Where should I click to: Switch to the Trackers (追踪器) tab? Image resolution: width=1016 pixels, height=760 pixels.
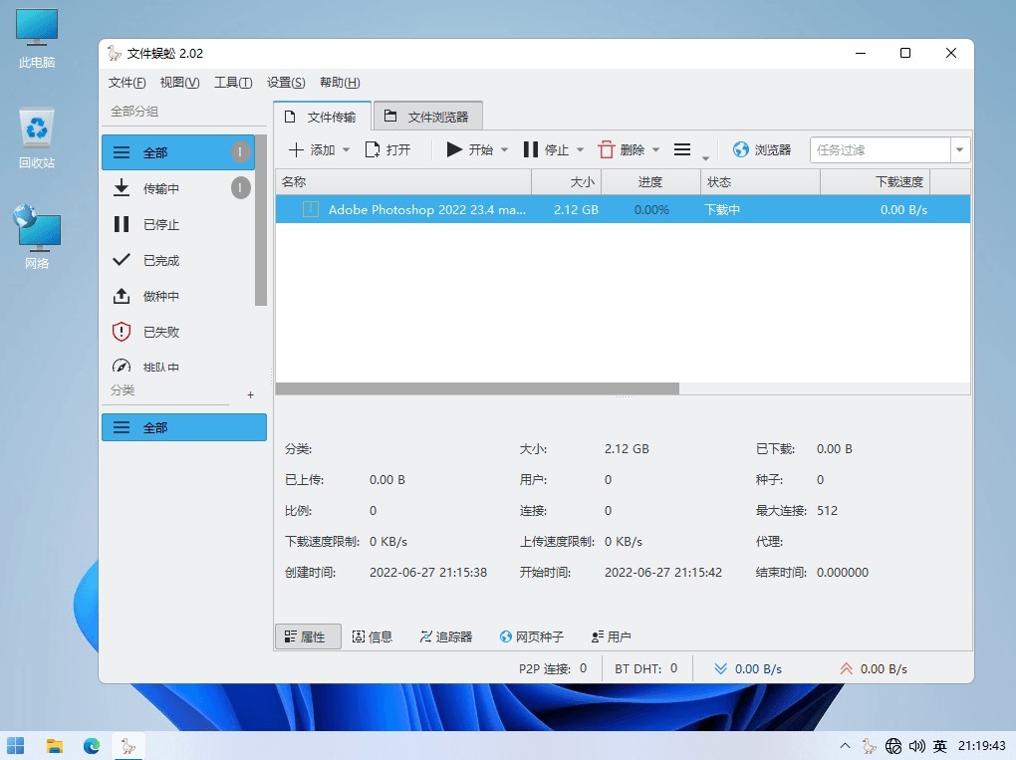click(x=445, y=636)
